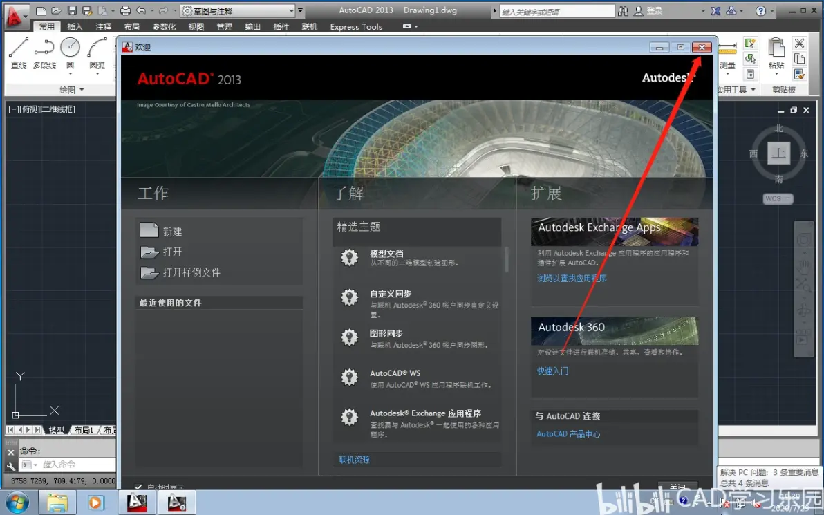Open the 圆弧 (Arc) options arrow
Viewport: 824px width, 515px height.
[97, 73]
